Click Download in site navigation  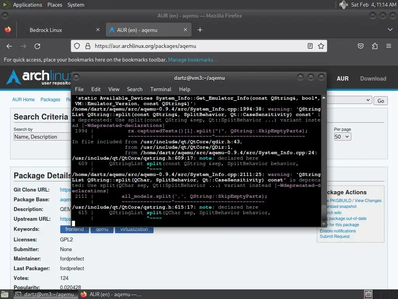(373, 79)
